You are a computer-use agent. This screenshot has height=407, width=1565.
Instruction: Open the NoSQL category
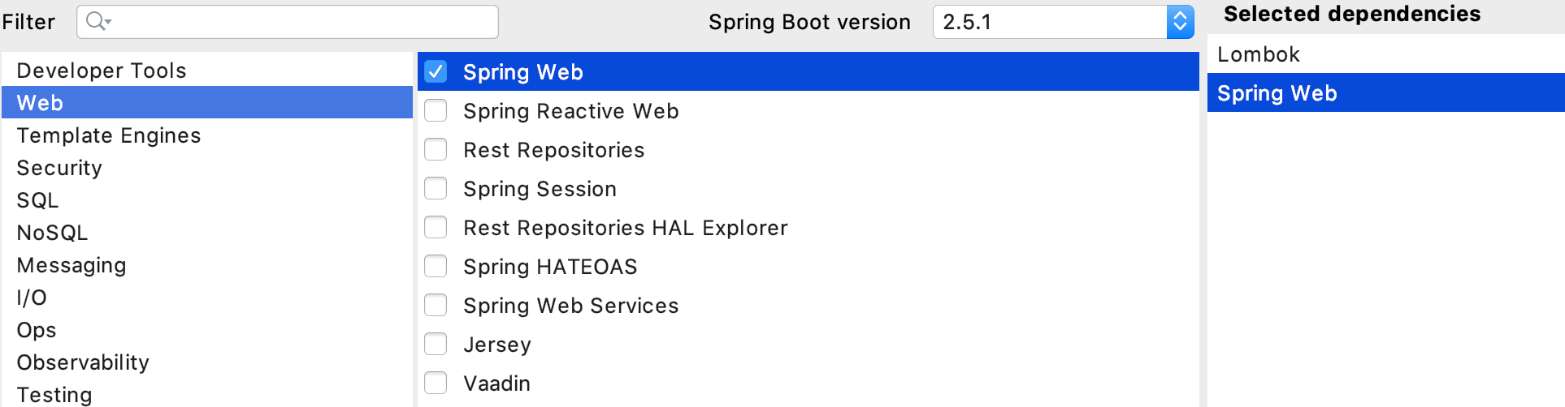52,233
